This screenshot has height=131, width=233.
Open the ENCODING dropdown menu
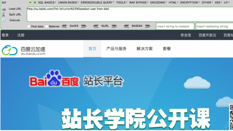[158, 3]
